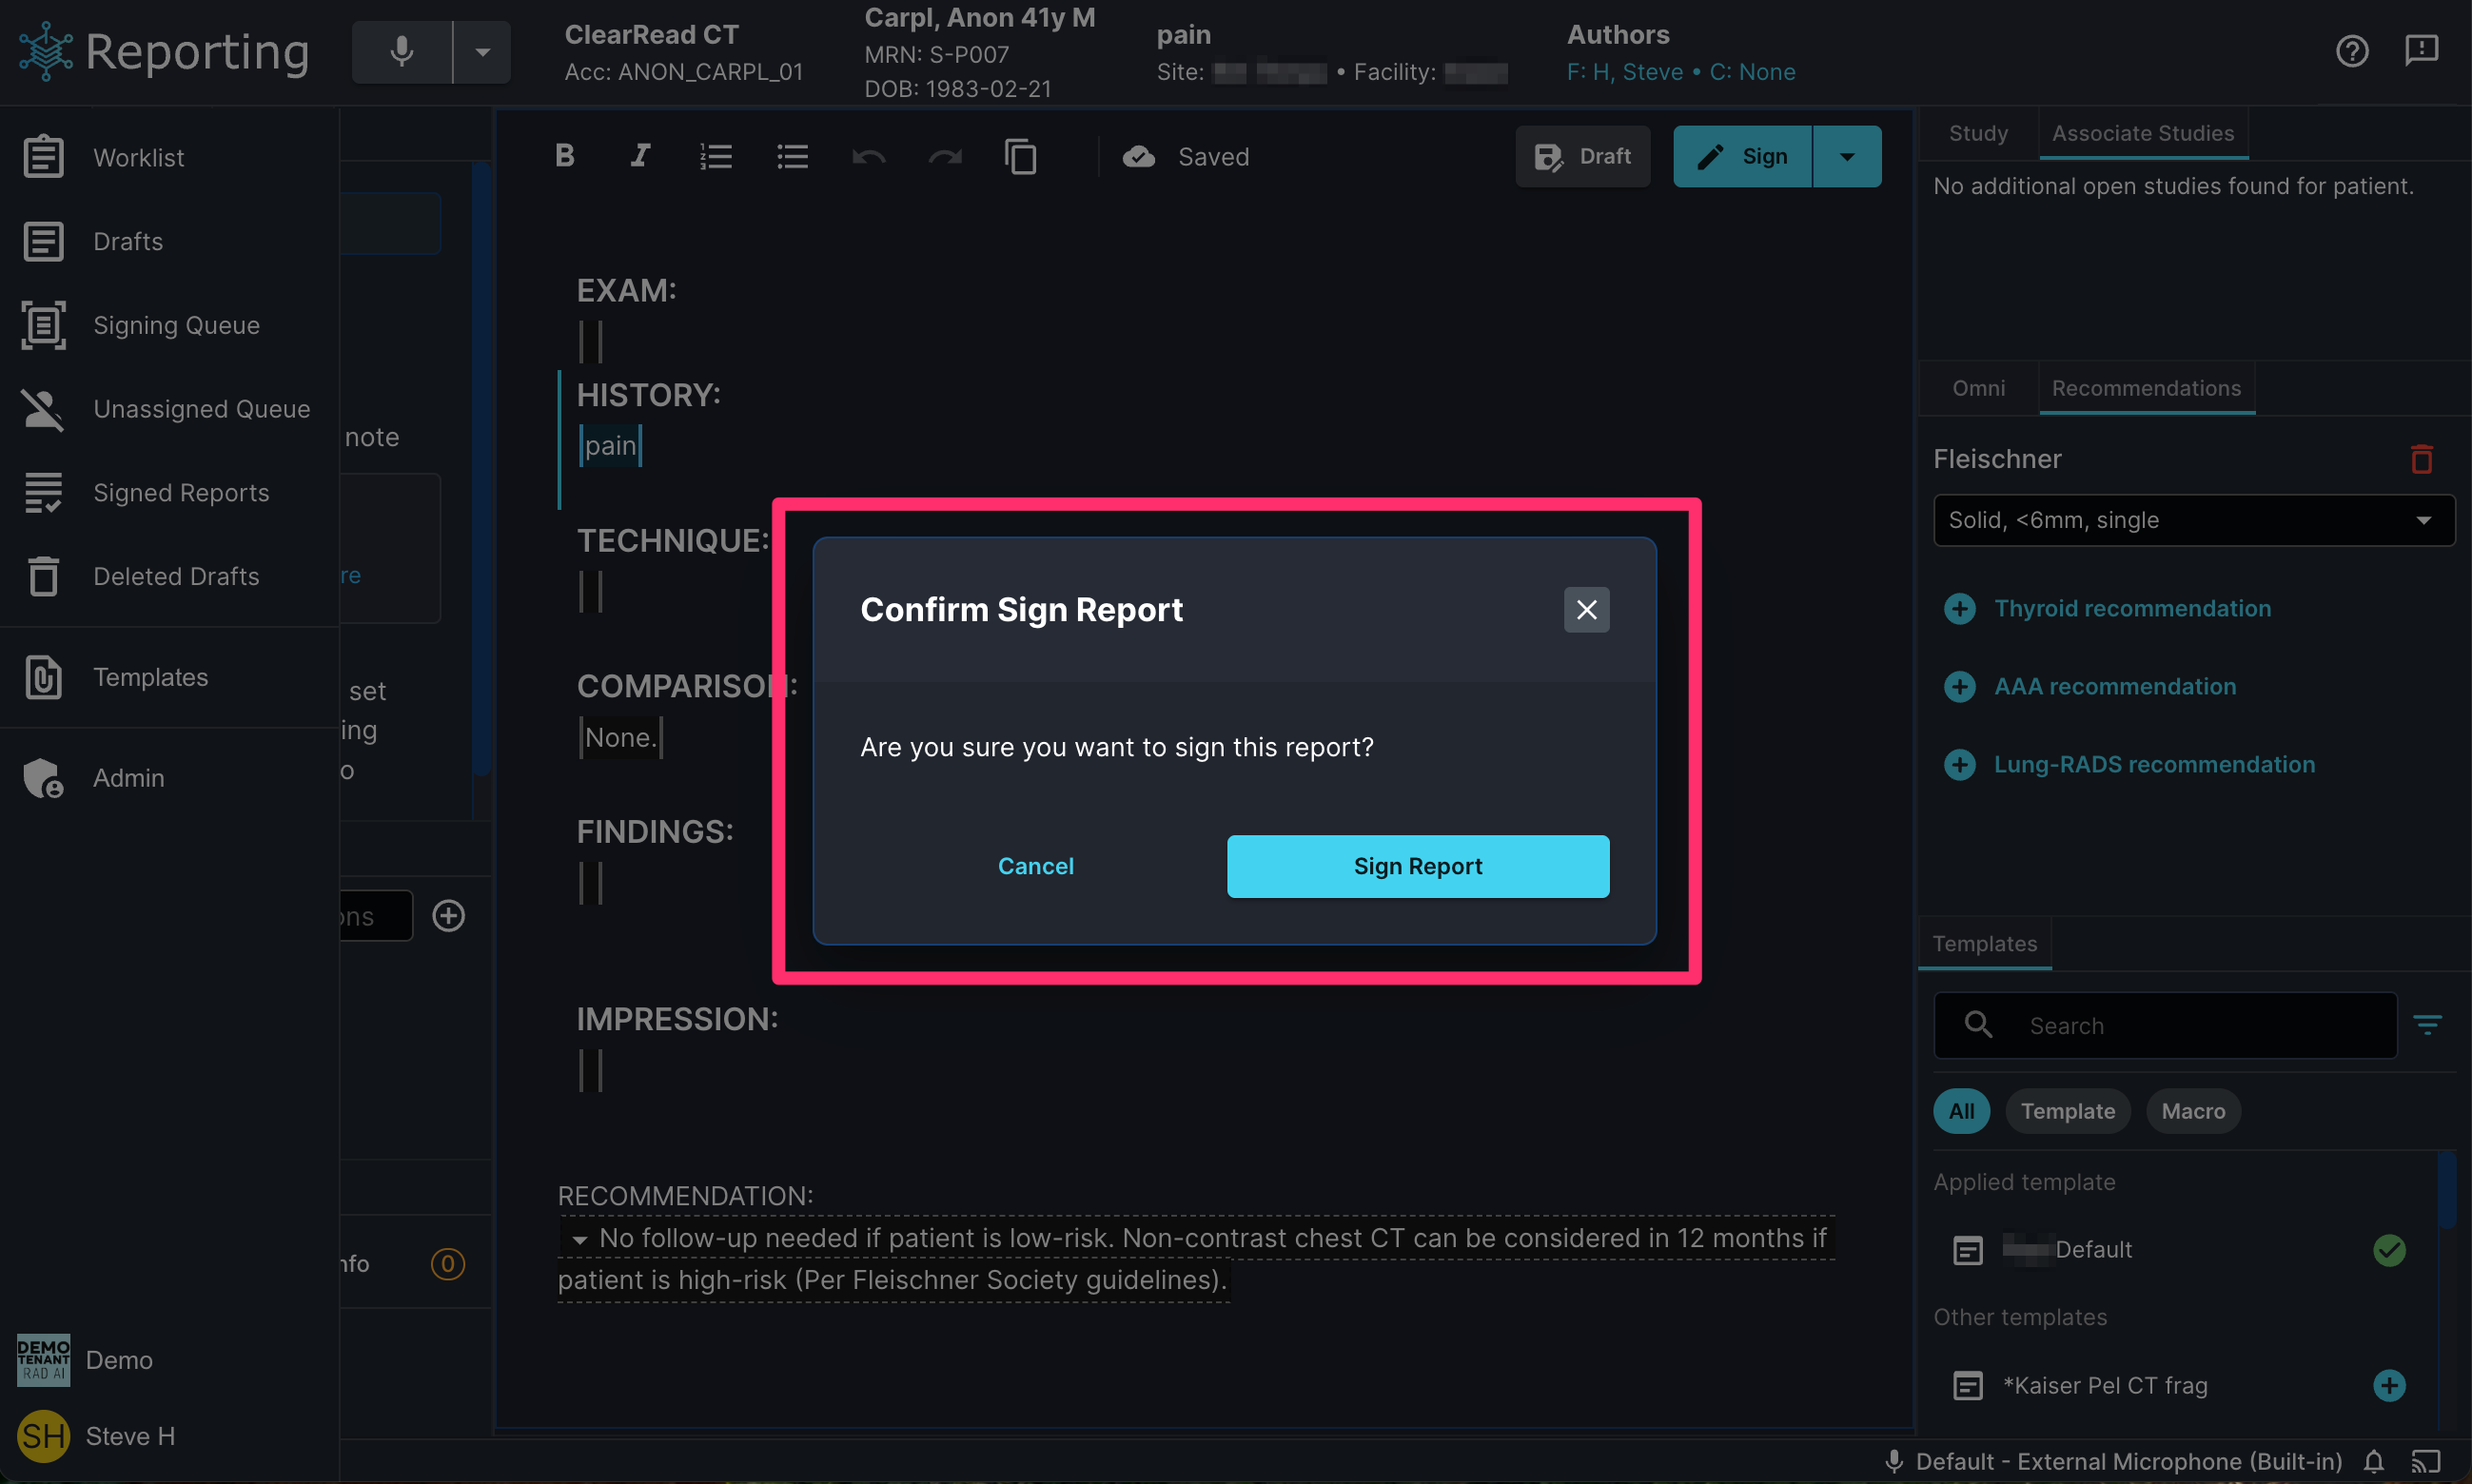Click the microphone dictation button

click(402, 51)
